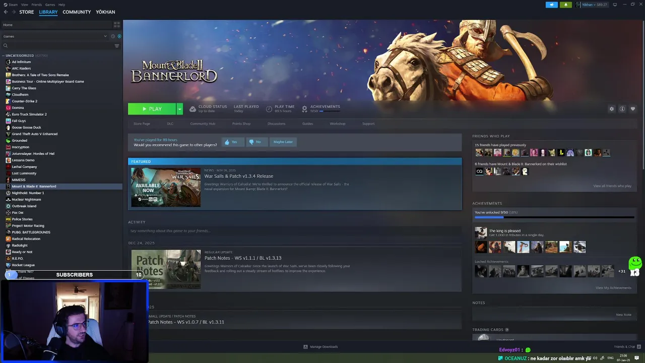This screenshot has width=645, height=363.
Task: Go back with the left arrow
Action: point(6,12)
